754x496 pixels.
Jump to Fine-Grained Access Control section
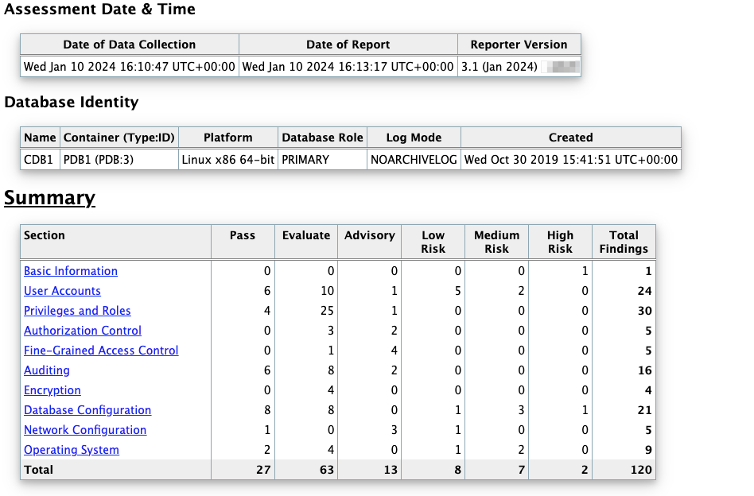(x=101, y=351)
